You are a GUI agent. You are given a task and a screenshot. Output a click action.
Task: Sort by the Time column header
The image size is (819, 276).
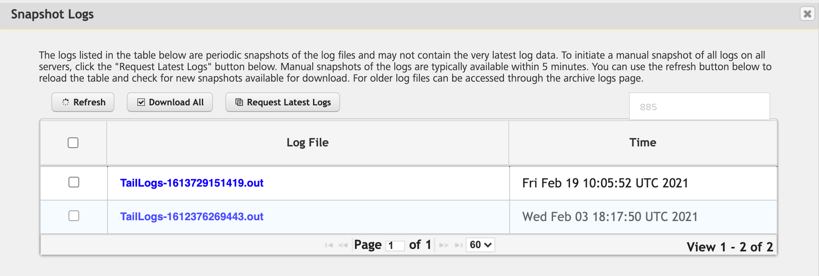pyautogui.click(x=643, y=142)
